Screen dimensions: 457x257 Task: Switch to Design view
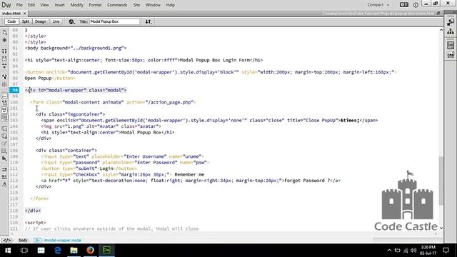(x=41, y=21)
